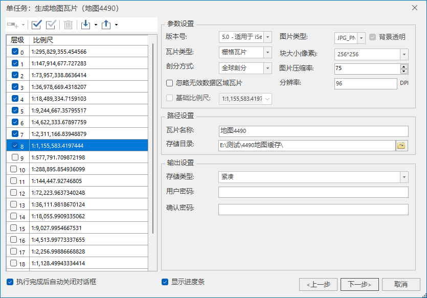
Task: Open the version number dropdown
Action: (x=267, y=37)
